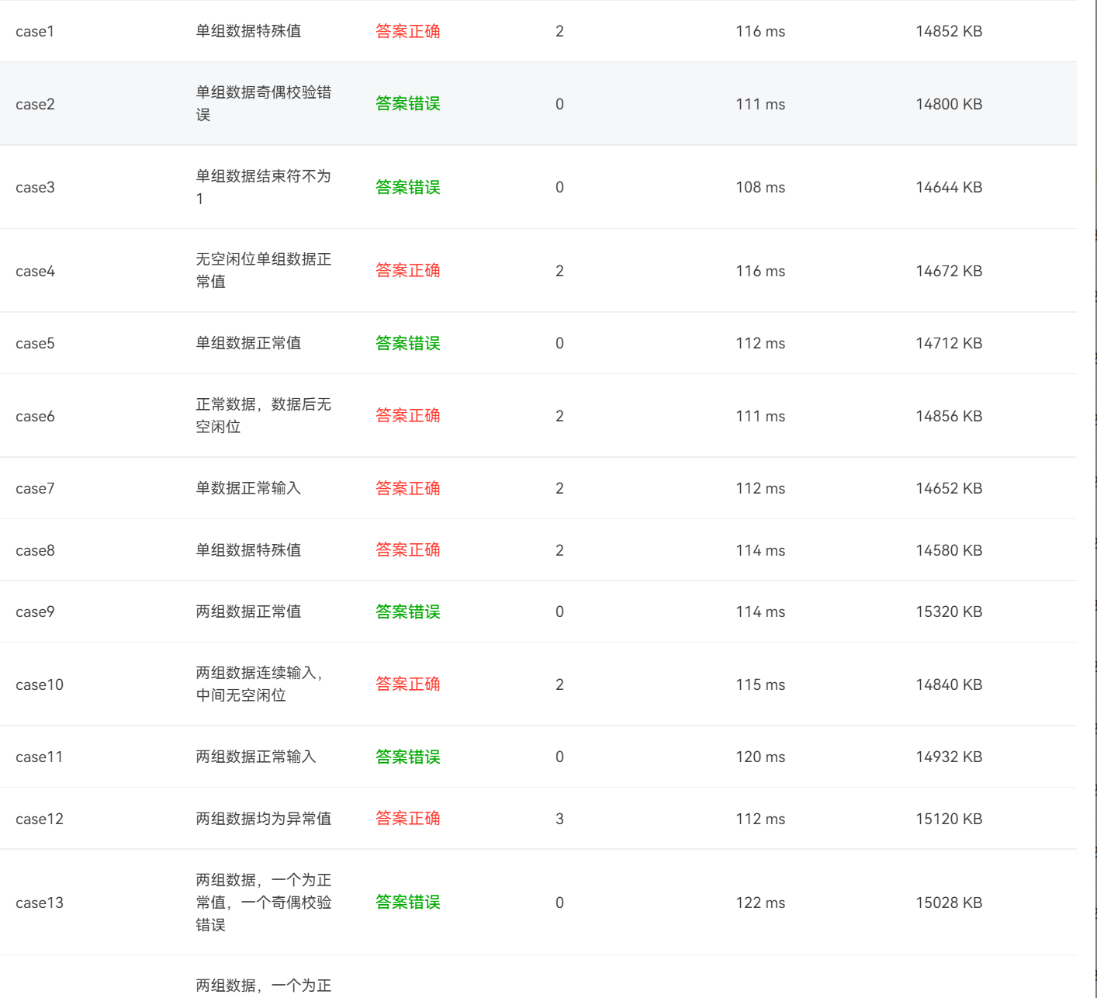The image size is (1097, 998).
Task: Click case5 description 单组数据正常值
Action: [x=248, y=343]
